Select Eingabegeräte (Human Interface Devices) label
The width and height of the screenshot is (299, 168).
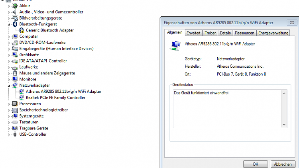coord(57,49)
